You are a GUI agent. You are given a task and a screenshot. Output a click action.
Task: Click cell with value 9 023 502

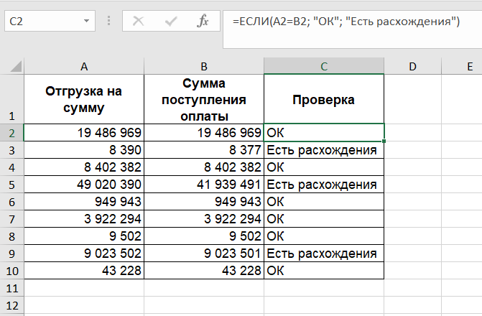coord(84,254)
